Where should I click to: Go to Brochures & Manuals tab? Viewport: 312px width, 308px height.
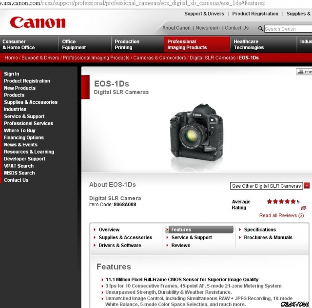click(x=268, y=237)
